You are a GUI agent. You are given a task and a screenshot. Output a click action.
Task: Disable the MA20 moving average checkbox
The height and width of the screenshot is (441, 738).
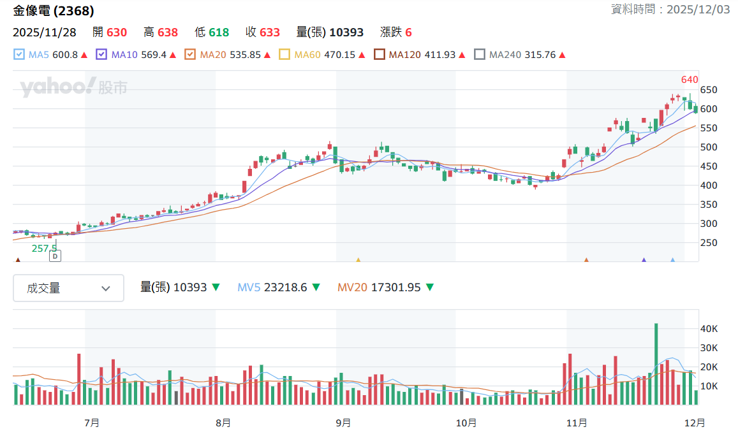(190, 55)
